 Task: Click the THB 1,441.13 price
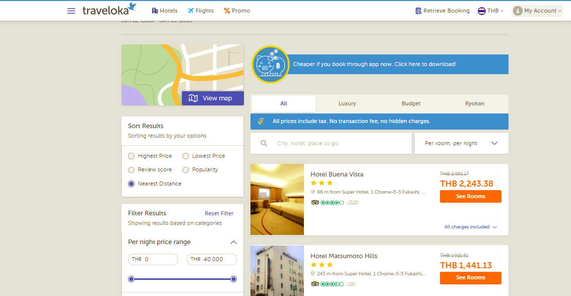pos(466,265)
